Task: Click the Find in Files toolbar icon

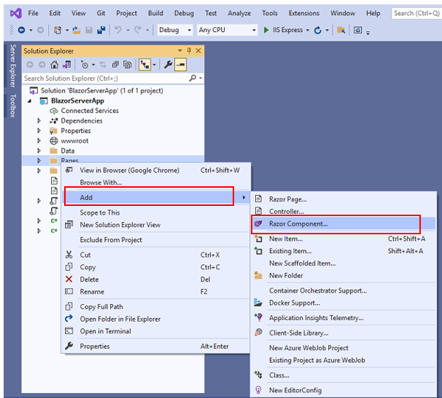Action: (x=341, y=30)
